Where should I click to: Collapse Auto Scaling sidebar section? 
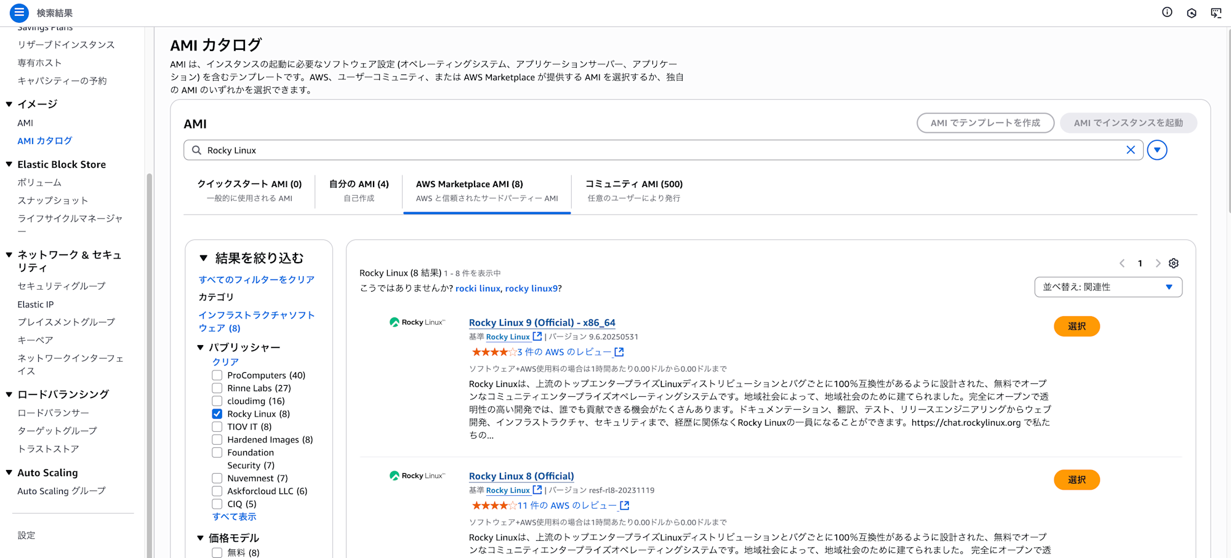pyautogui.click(x=9, y=472)
